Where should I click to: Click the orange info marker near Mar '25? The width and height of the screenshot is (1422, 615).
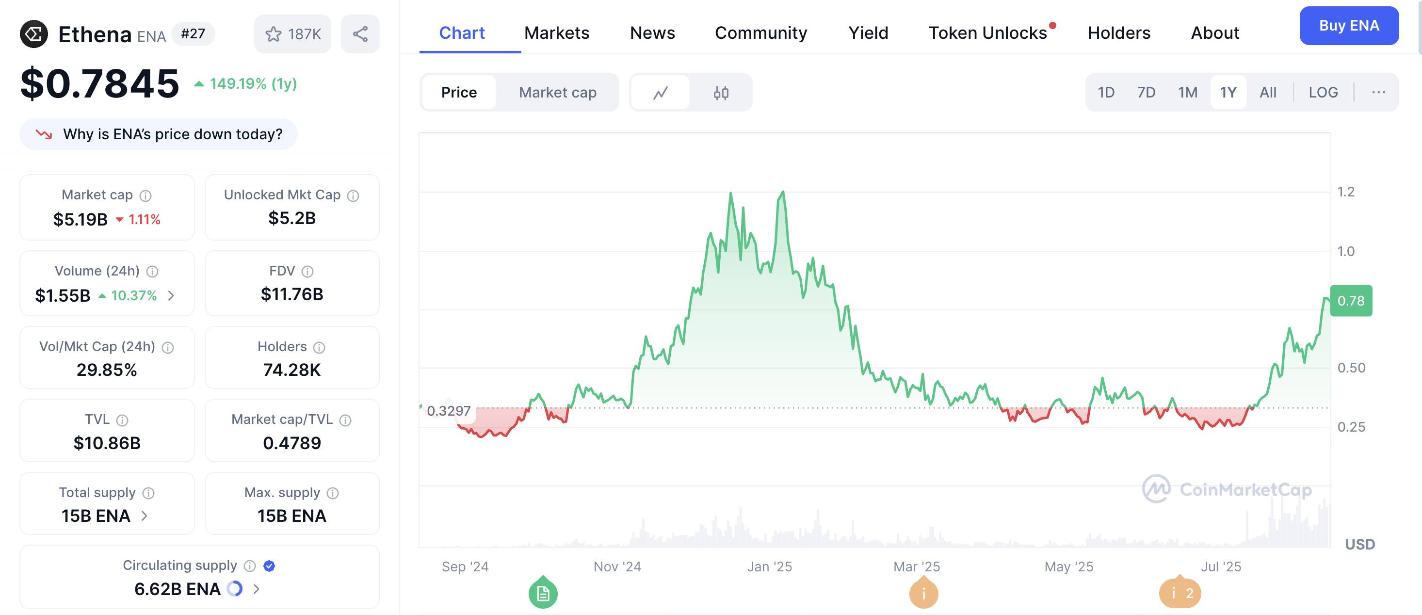(x=923, y=594)
